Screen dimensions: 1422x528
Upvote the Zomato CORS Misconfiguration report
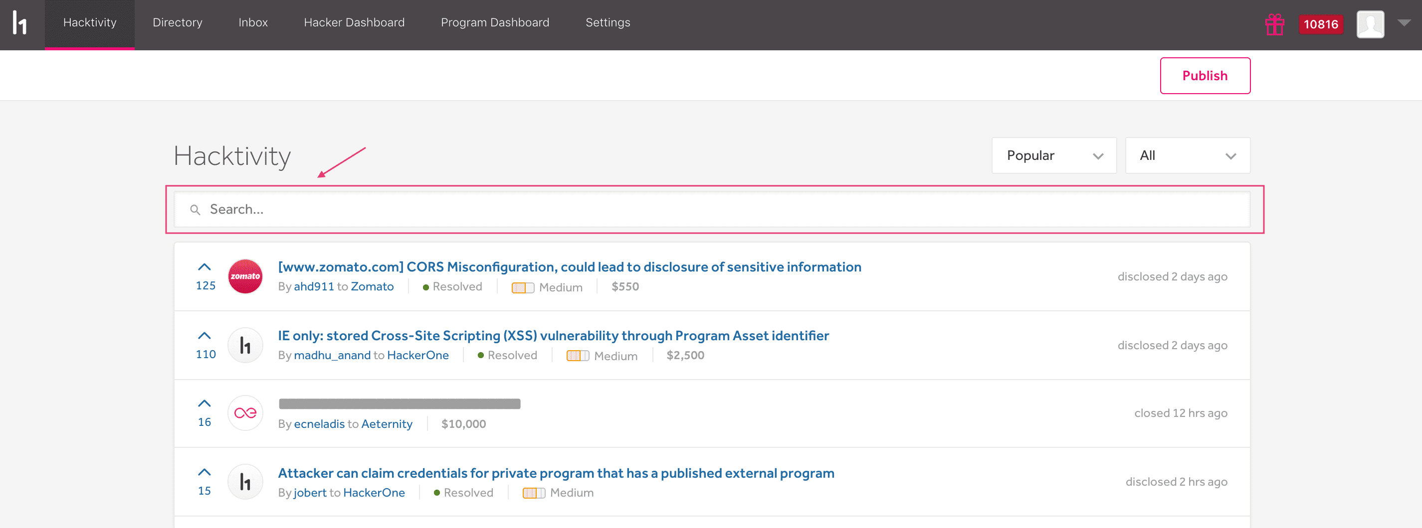[204, 267]
